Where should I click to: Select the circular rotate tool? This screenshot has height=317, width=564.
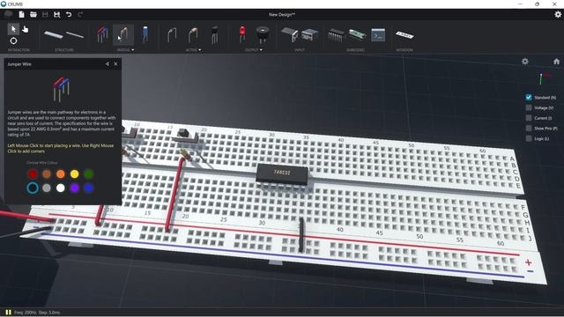(13, 41)
